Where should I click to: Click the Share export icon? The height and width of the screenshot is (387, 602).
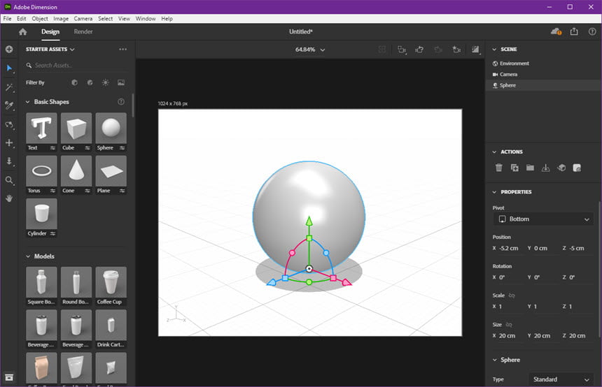[574, 31]
